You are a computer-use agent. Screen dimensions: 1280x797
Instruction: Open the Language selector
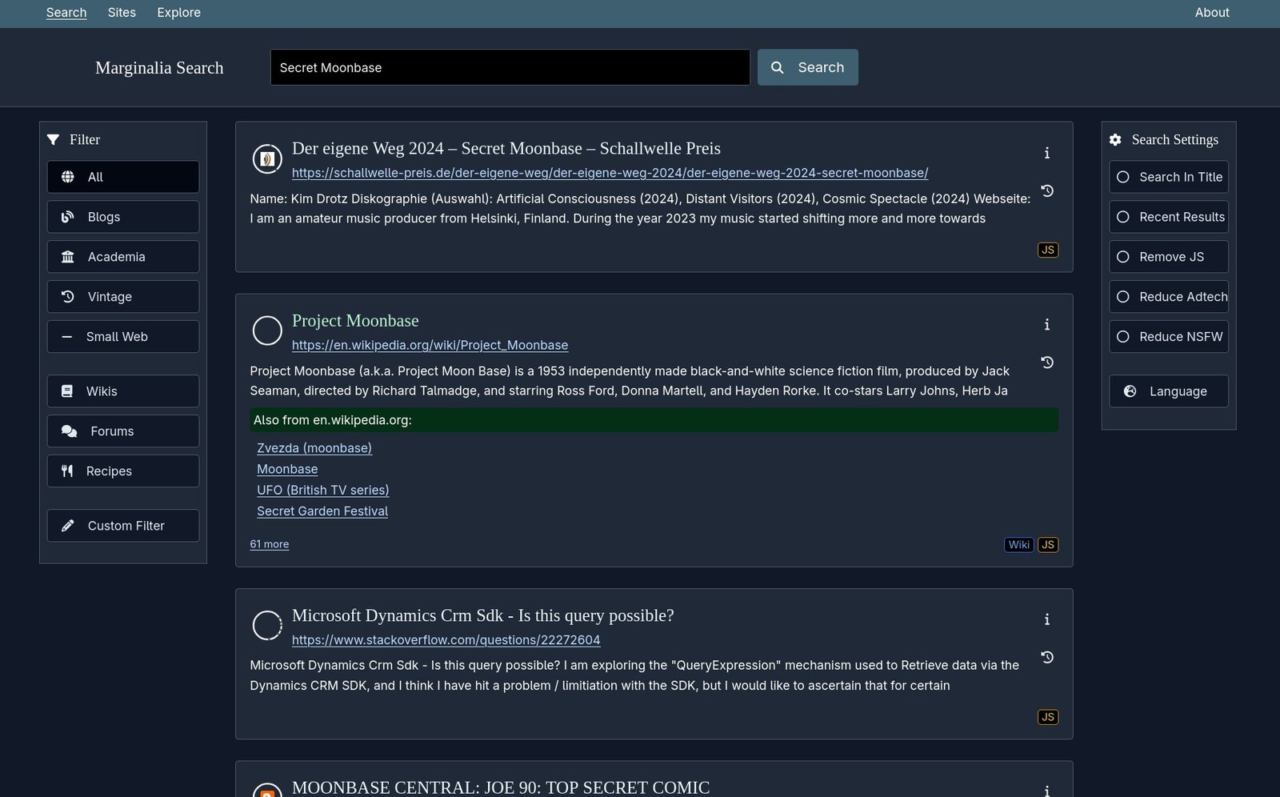(x=1168, y=391)
